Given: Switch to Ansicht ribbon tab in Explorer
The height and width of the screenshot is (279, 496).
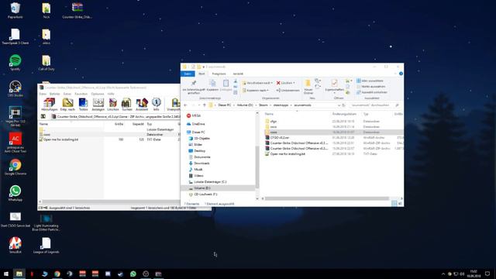Looking at the screenshot, I should click(x=238, y=74).
